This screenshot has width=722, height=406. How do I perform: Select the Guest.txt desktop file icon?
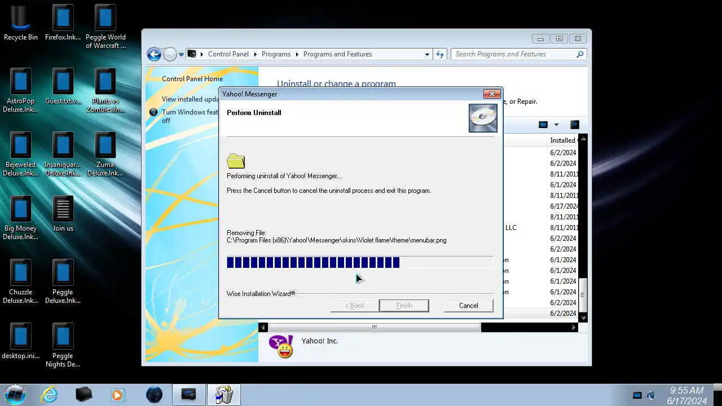pos(63,86)
